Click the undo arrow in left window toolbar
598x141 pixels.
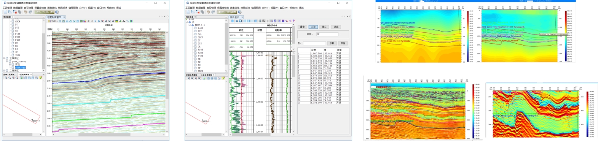pyautogui.click(x=26, y=12)
